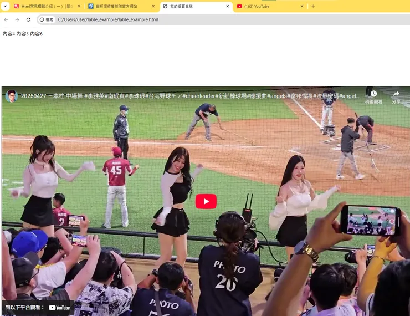Switch to the Html常見標籤介紹 tab

pyautogui.click(x=47, y=6)
